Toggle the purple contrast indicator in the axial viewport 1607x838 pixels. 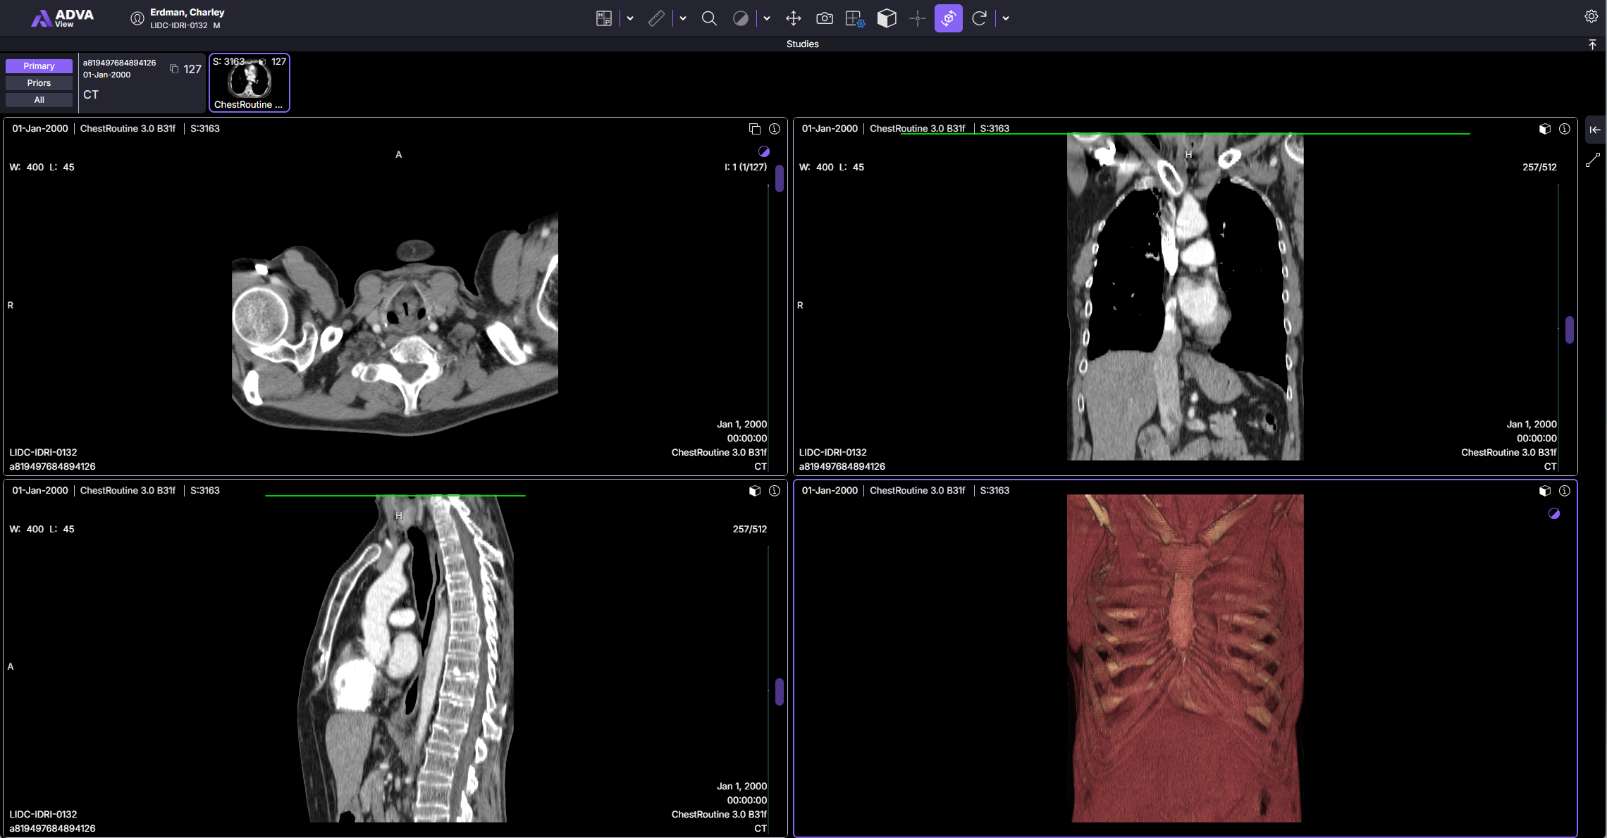point(764,151)
